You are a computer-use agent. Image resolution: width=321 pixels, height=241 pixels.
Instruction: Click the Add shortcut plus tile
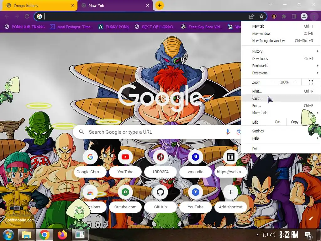[230, 198]
